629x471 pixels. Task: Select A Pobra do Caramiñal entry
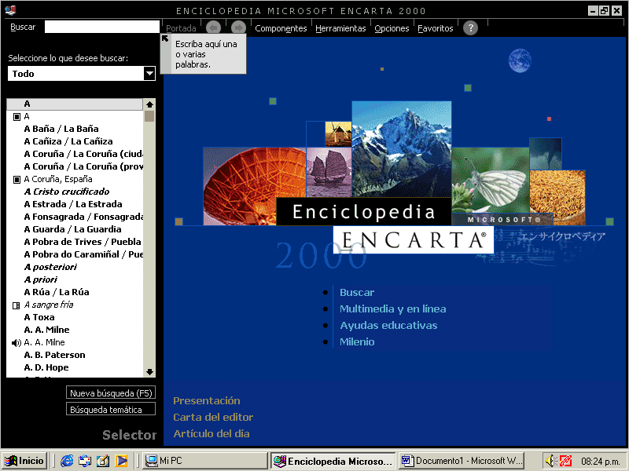(x=83, y=254)
